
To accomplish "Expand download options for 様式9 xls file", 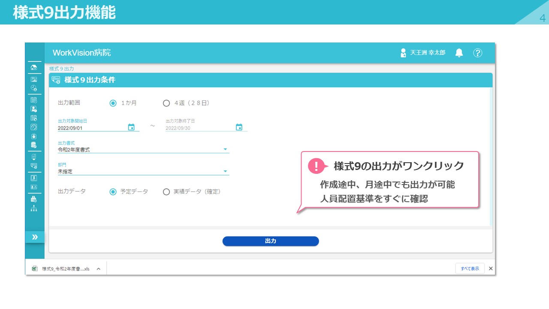I will click(x=98, y=269).
